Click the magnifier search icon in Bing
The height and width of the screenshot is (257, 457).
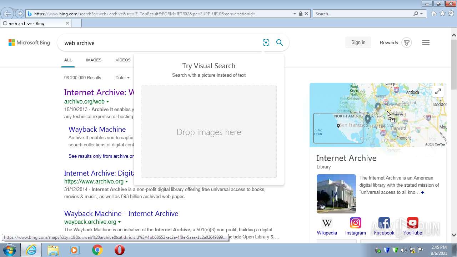coord(280,42)
